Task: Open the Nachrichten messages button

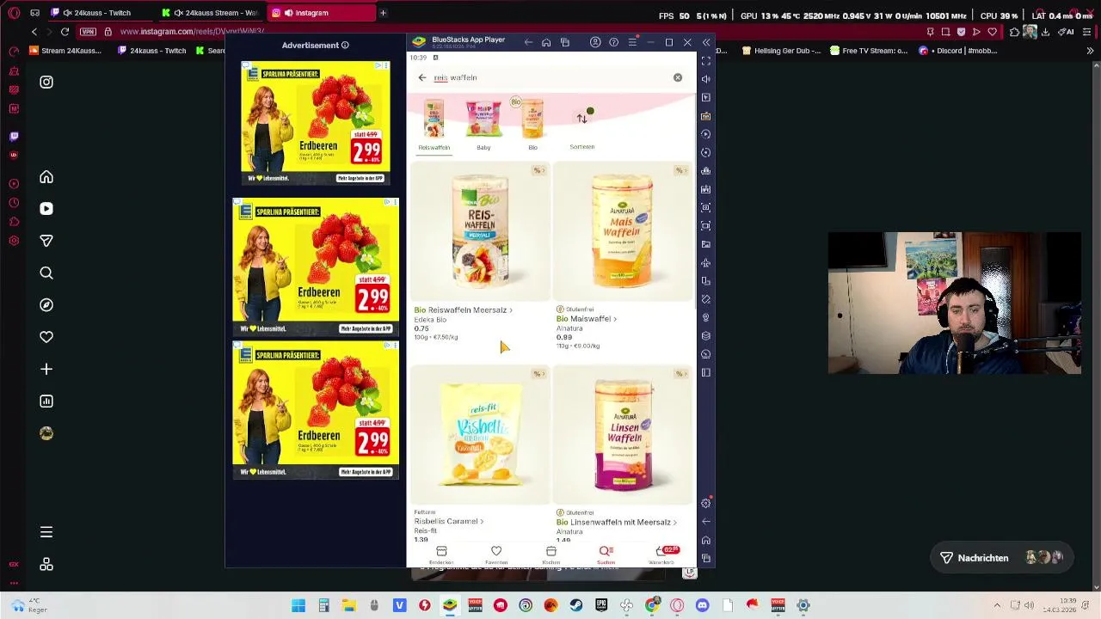Action: pos(1001,558)
